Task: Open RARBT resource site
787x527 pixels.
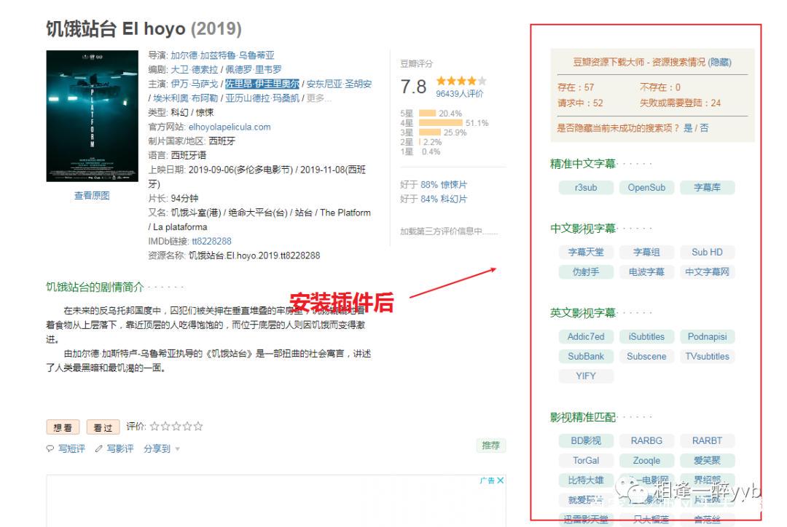Action: 707,441
